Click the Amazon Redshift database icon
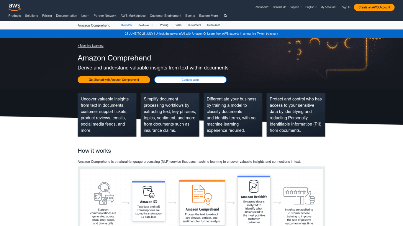Viewport: 403px width, 226px height. point(254,187)
